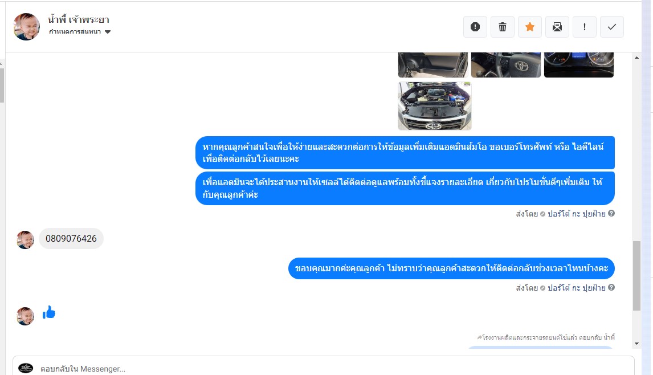
Task: Mark conversation as spam with exclamation circle icon
Action: click(475, 27)
